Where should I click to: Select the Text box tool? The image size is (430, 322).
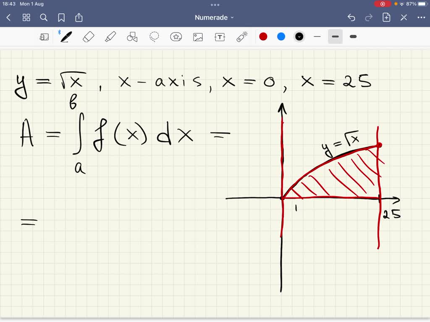tap(220, 36)
